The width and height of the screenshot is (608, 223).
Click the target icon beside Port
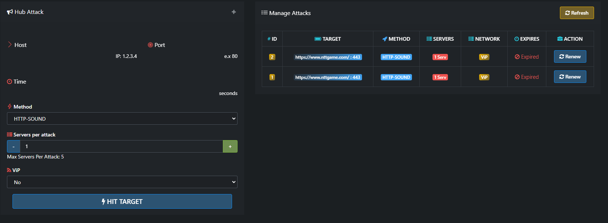click(150, 45)
